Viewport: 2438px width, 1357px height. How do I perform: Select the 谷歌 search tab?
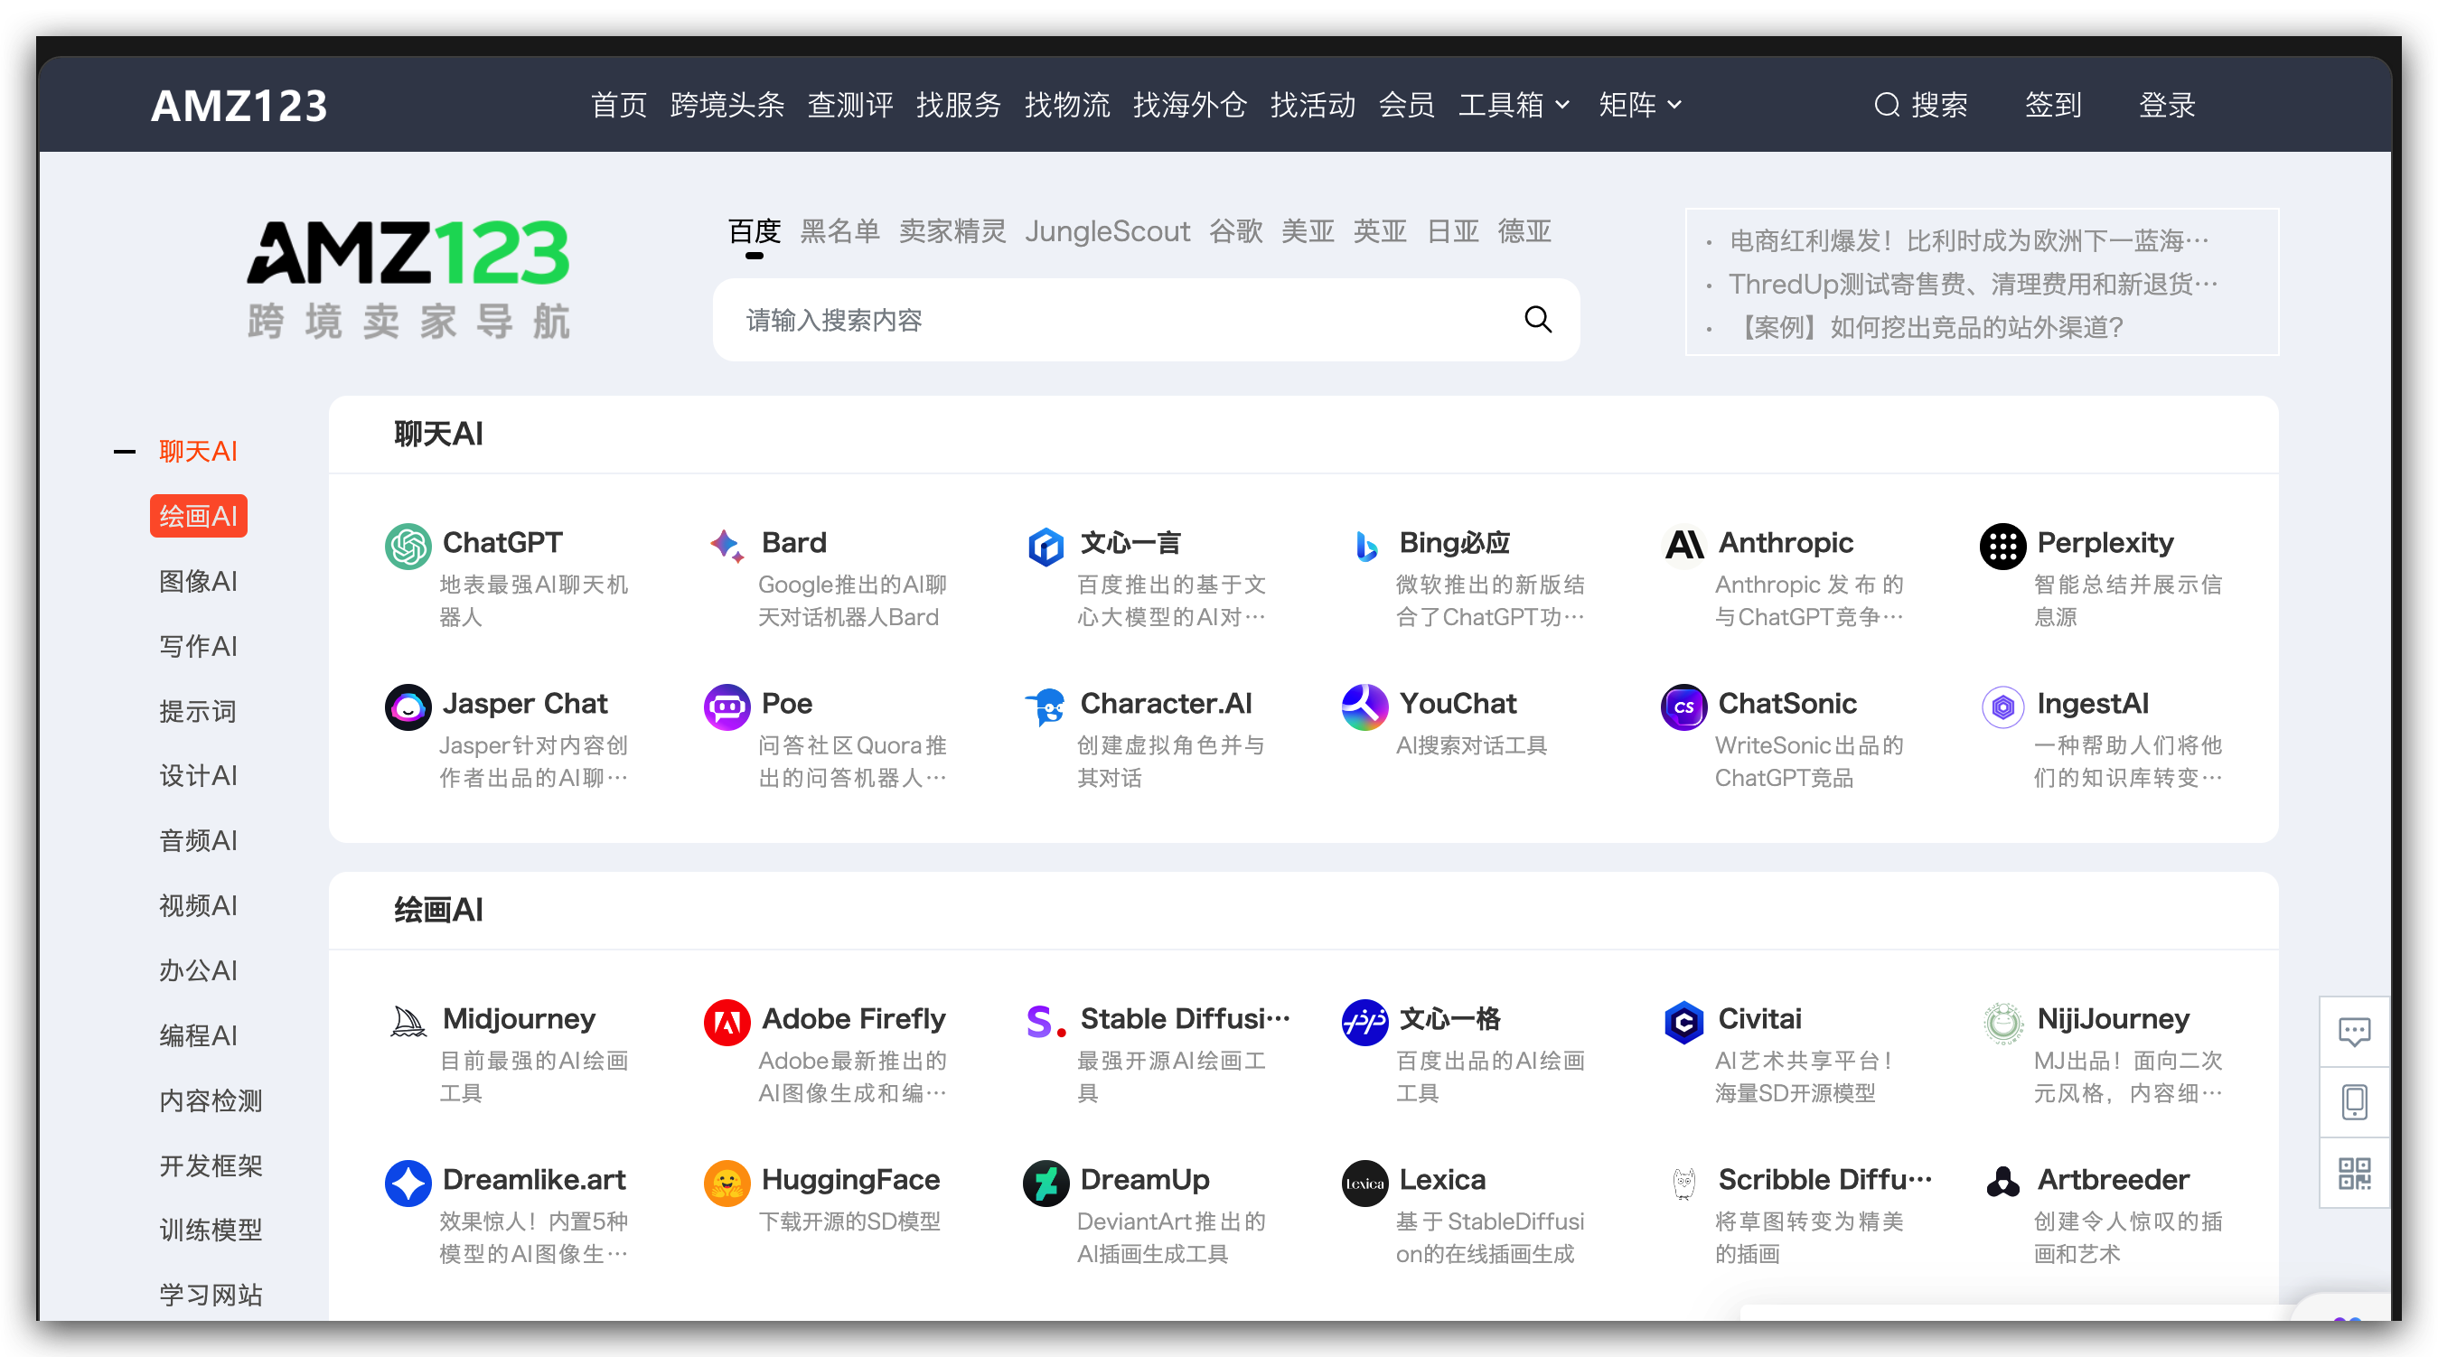click(1236, 232)
